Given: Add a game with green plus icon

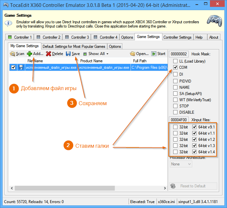Looking at the screenshot, I should pyautogui.click(x=30, y=54).
